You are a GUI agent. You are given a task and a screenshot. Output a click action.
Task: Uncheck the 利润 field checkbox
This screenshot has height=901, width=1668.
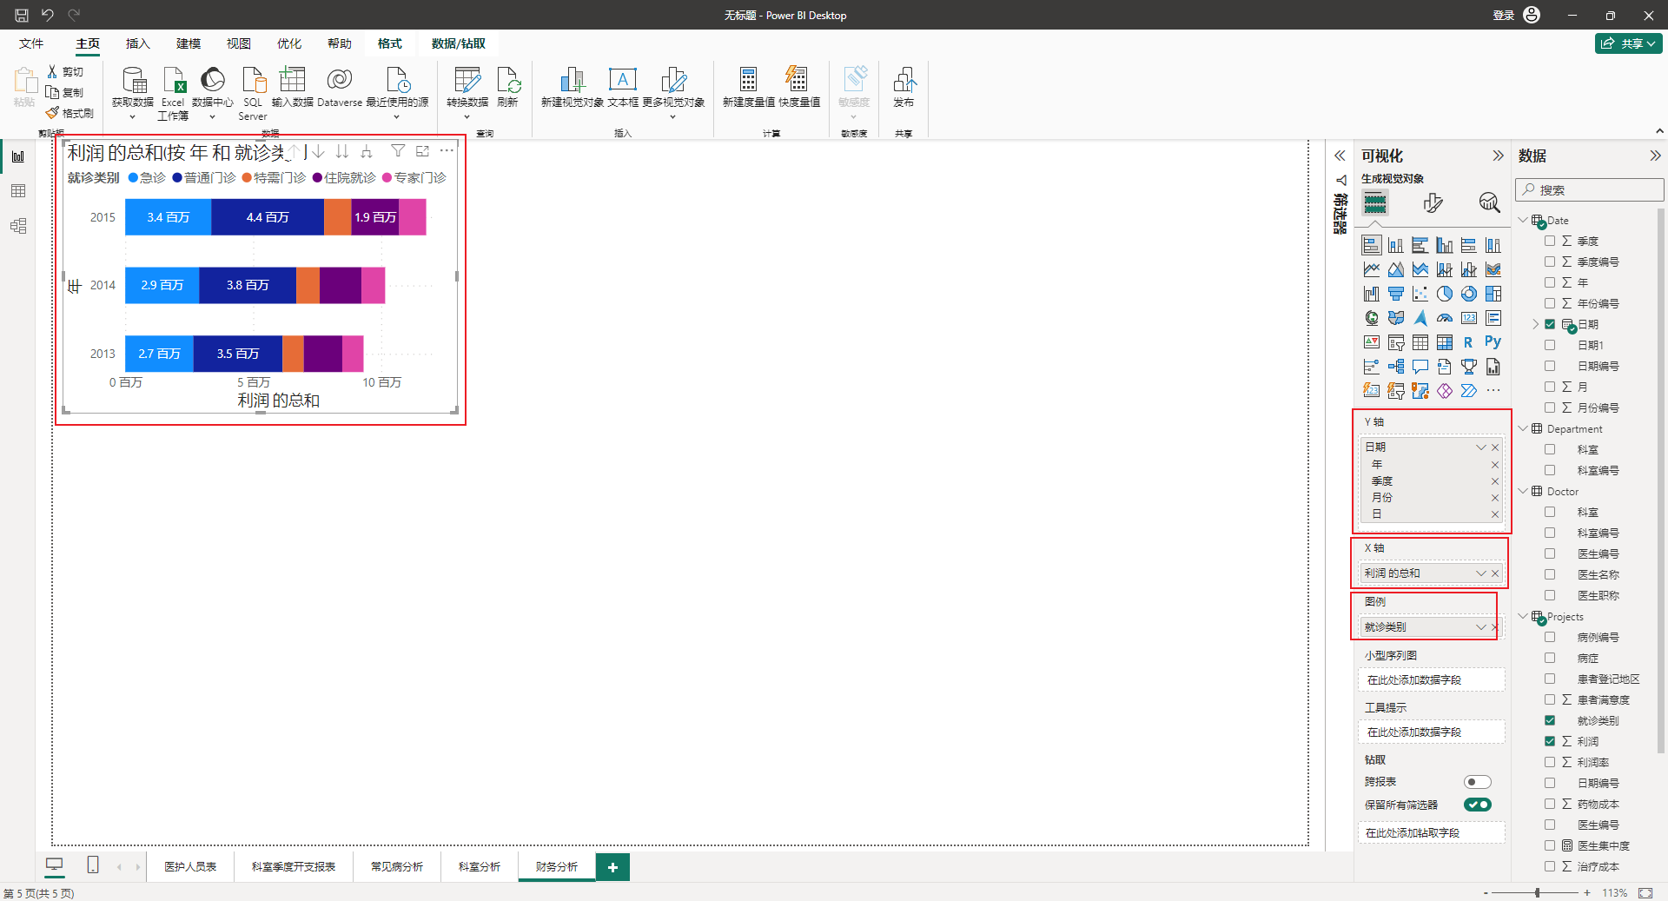pyautogui.click(x=1550, y=741)
